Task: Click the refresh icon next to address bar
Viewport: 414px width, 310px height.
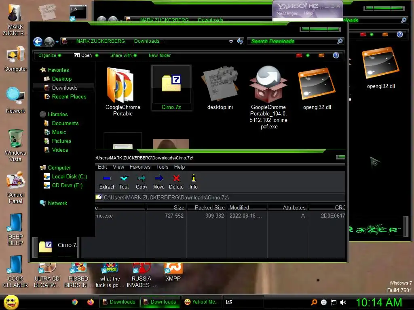Action: pyautogui.click(x=240, y=42)
